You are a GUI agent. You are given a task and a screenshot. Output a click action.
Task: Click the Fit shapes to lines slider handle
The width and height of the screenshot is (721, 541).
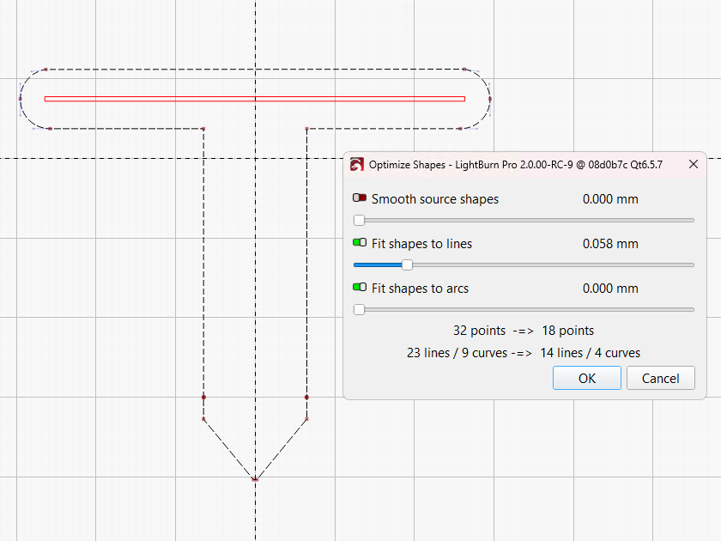407,265
